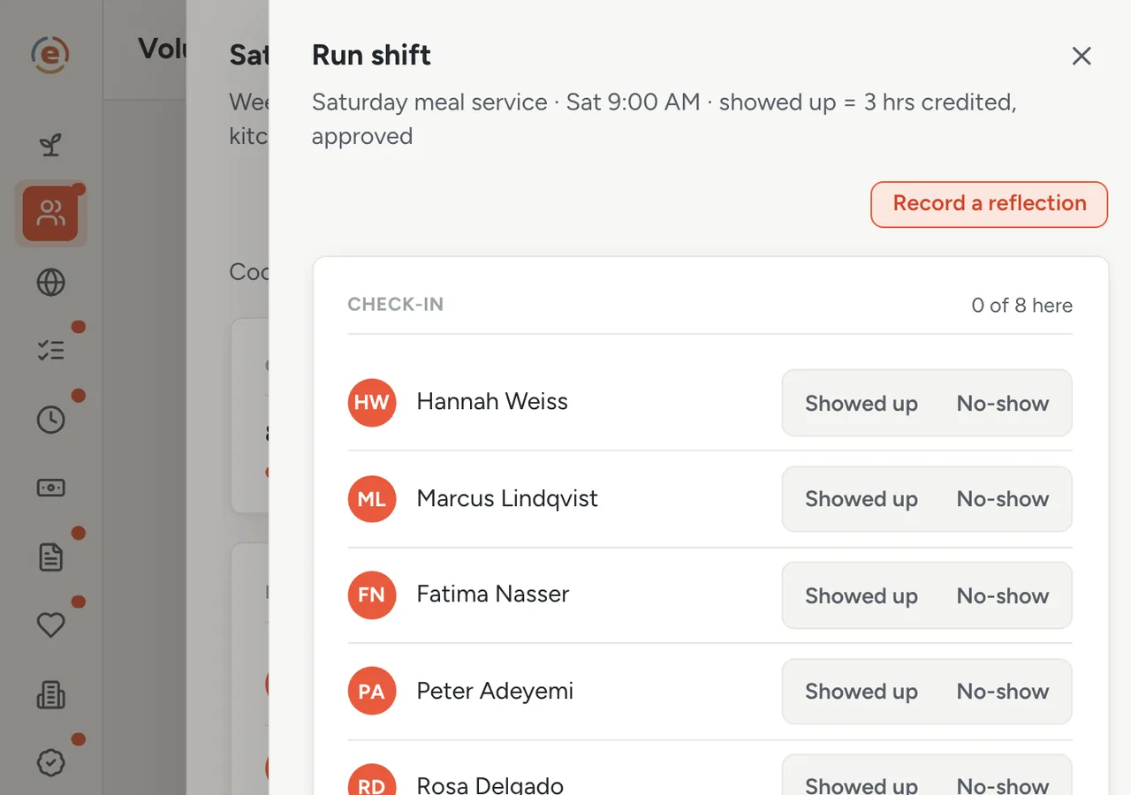Open the checklist tasks sidebar icon
This screenshot has width=1131, height=795.
pos(50,351)
